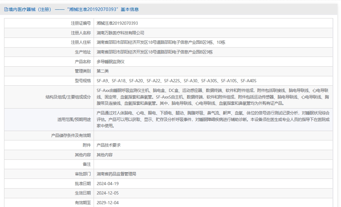This screenshot has width=341, height=207.
Task: Click the 结构及组成/主要组成成分 label
Action: point(68,97)
